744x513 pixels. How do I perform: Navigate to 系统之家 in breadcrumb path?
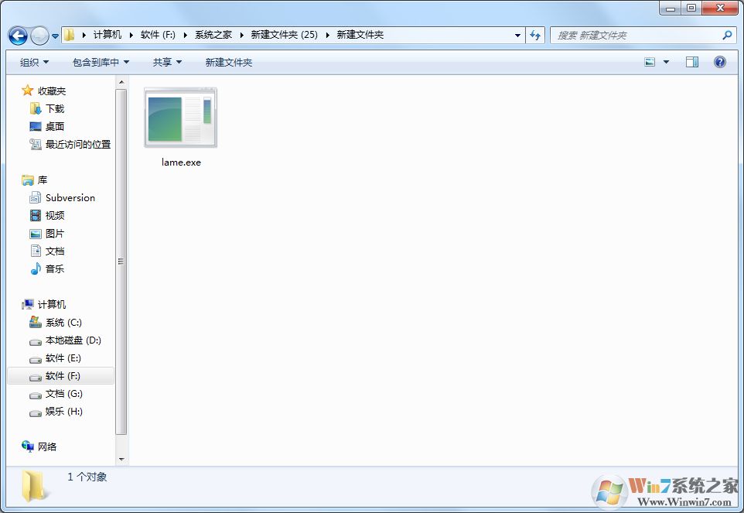point(213,34)
